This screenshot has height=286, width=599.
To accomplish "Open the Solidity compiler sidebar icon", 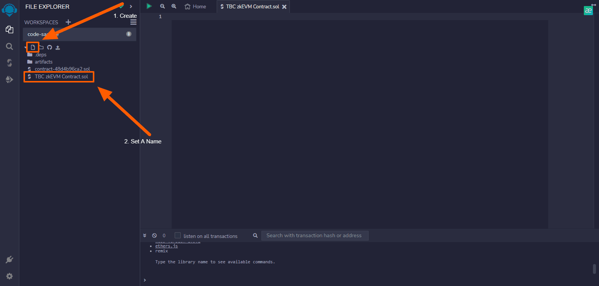I will pyautogui.click(x=9, y=63).
